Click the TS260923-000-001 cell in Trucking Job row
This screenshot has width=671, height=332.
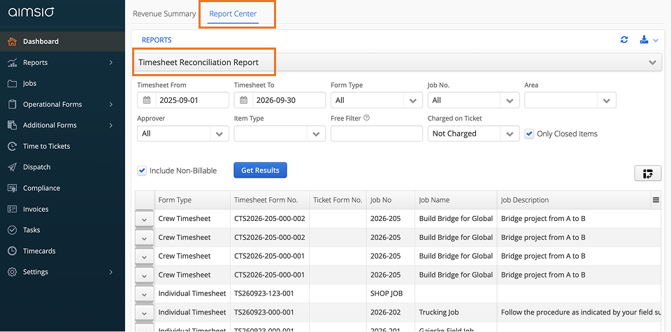point(270,312)
